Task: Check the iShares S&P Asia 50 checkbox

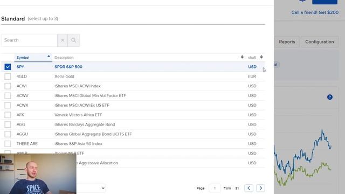Action: pos(8,144)
